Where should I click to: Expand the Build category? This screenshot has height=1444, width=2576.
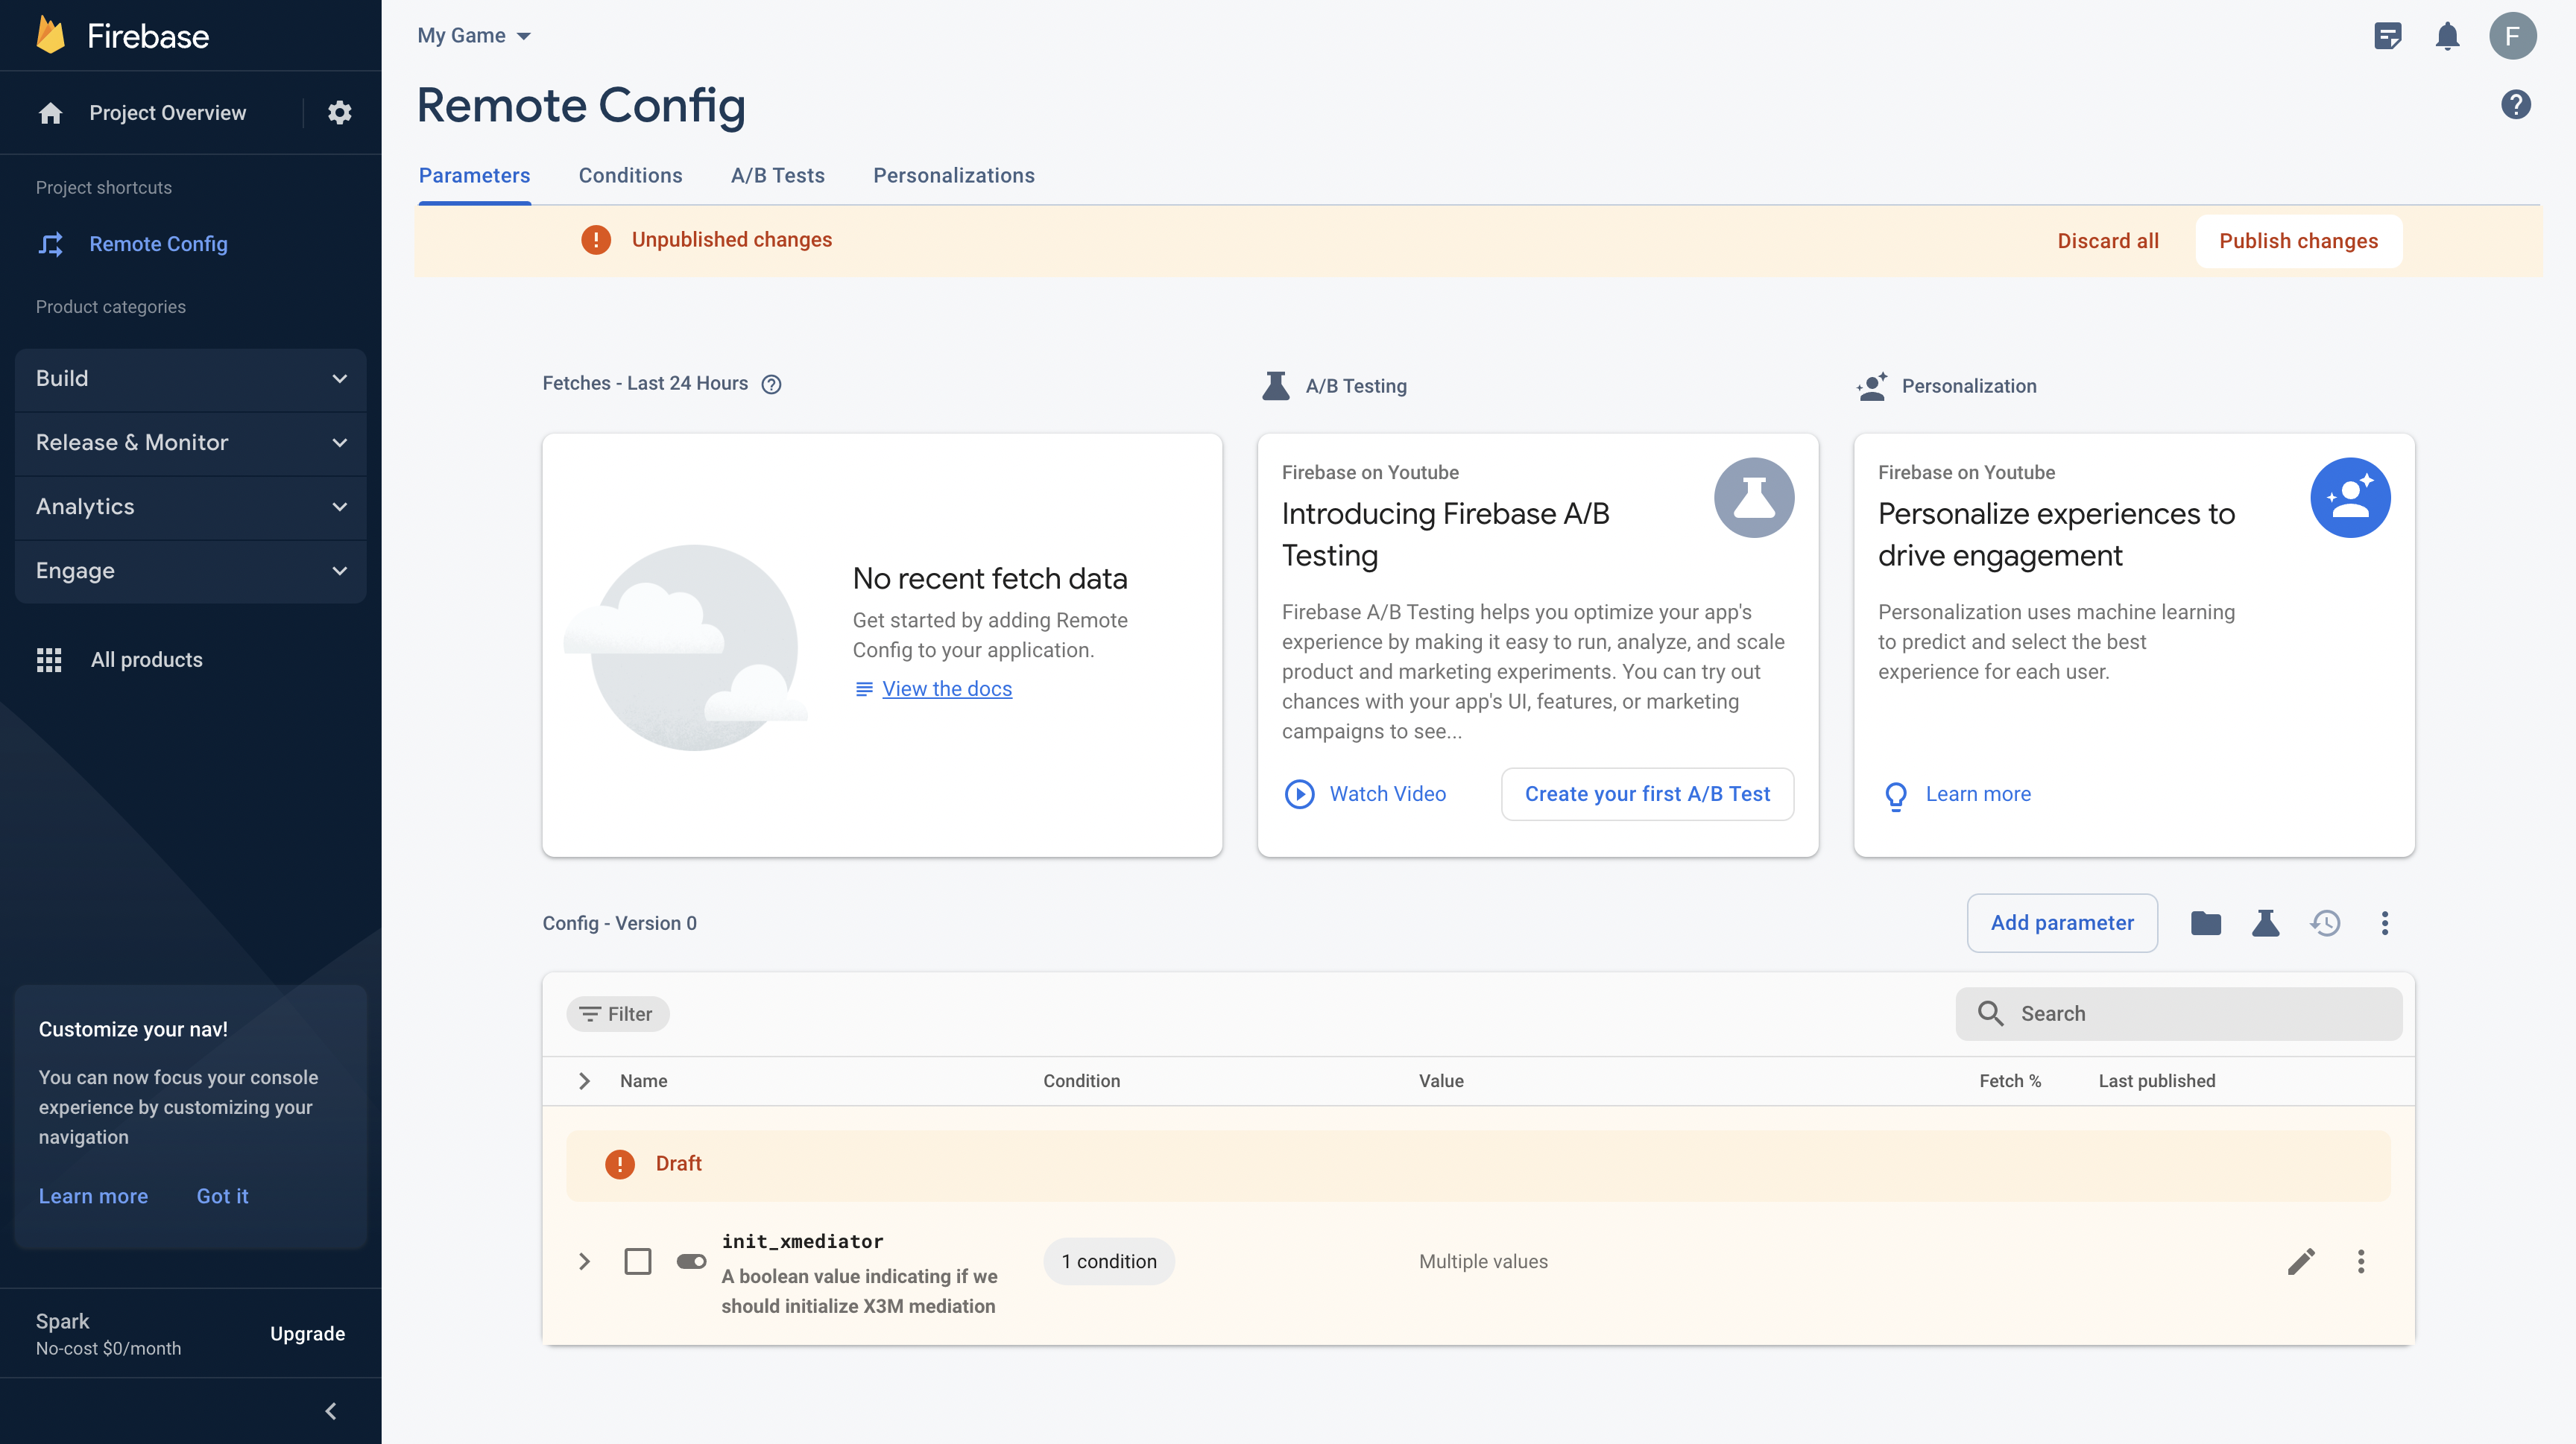point(190,379)
